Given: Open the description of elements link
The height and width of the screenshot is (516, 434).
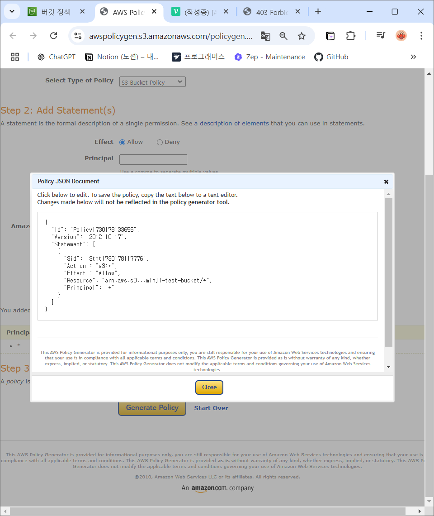Looking at the screenshot, I should pos(231,124).
